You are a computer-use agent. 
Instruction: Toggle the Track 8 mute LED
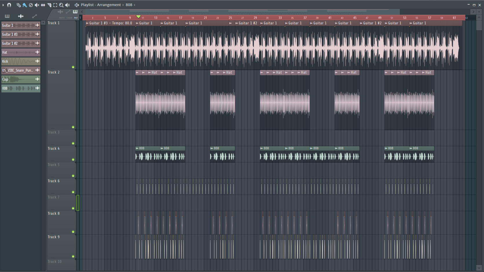click(73, 232)
